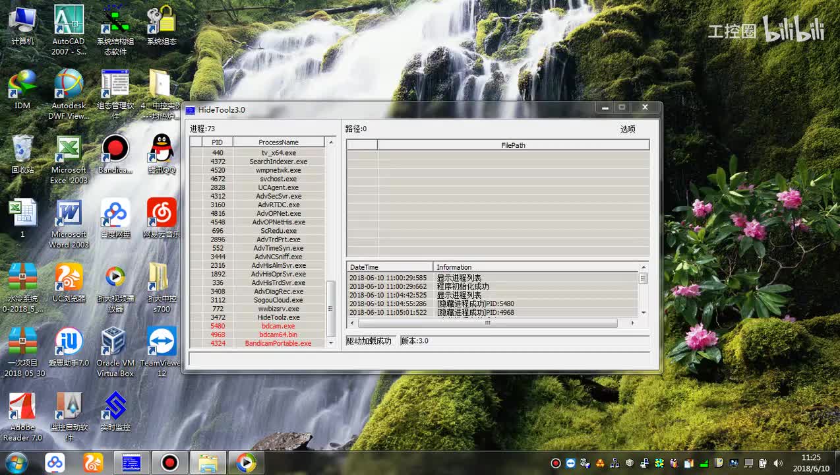Open 爱思助手7.0 desktop shortcut
The height and width of the screenshot is (475, 840).
tap(69, 347)
